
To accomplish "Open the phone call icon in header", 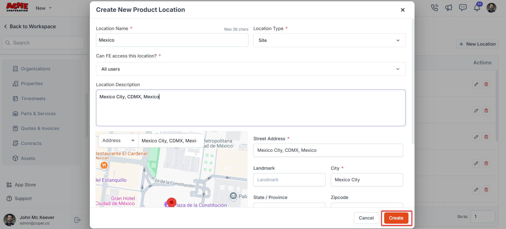I will click(x=434, y=8).
